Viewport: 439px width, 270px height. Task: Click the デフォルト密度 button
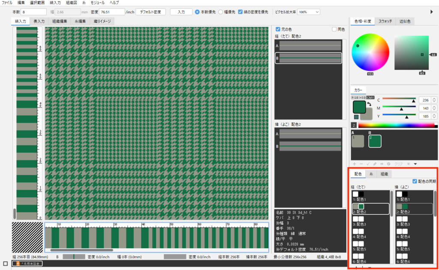pyautogui.click(x=150, y=12)
